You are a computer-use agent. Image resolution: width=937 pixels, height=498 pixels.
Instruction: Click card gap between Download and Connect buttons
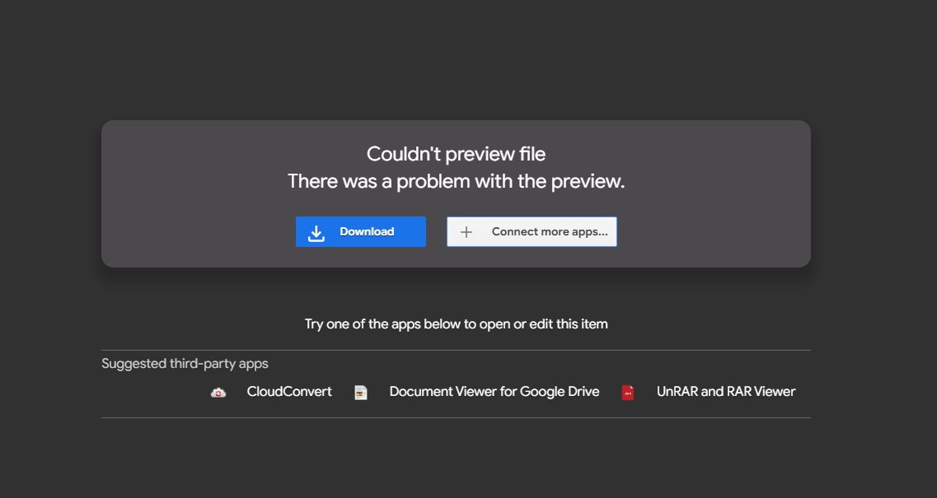[x=436, y=232]
